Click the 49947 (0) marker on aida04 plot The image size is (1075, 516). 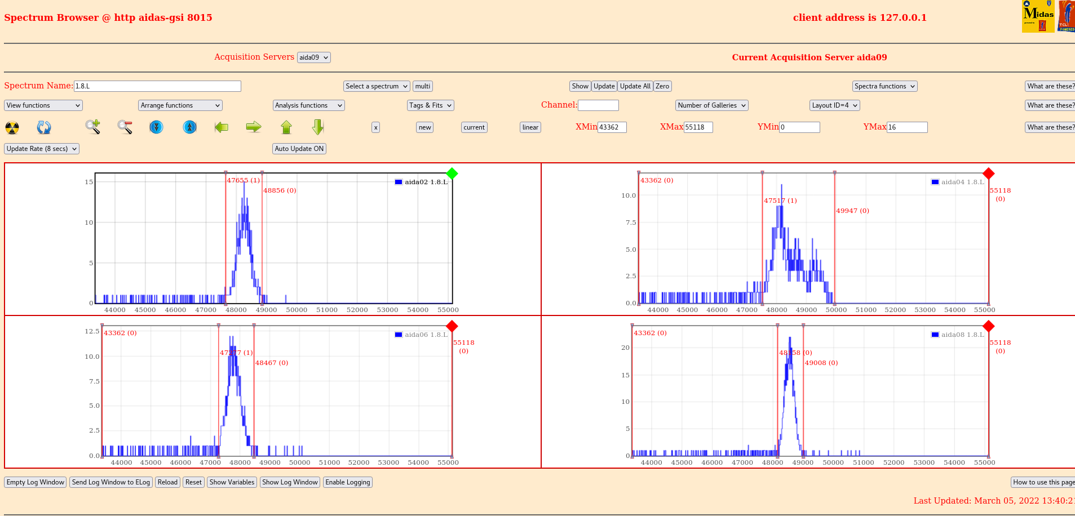point(852,211)
